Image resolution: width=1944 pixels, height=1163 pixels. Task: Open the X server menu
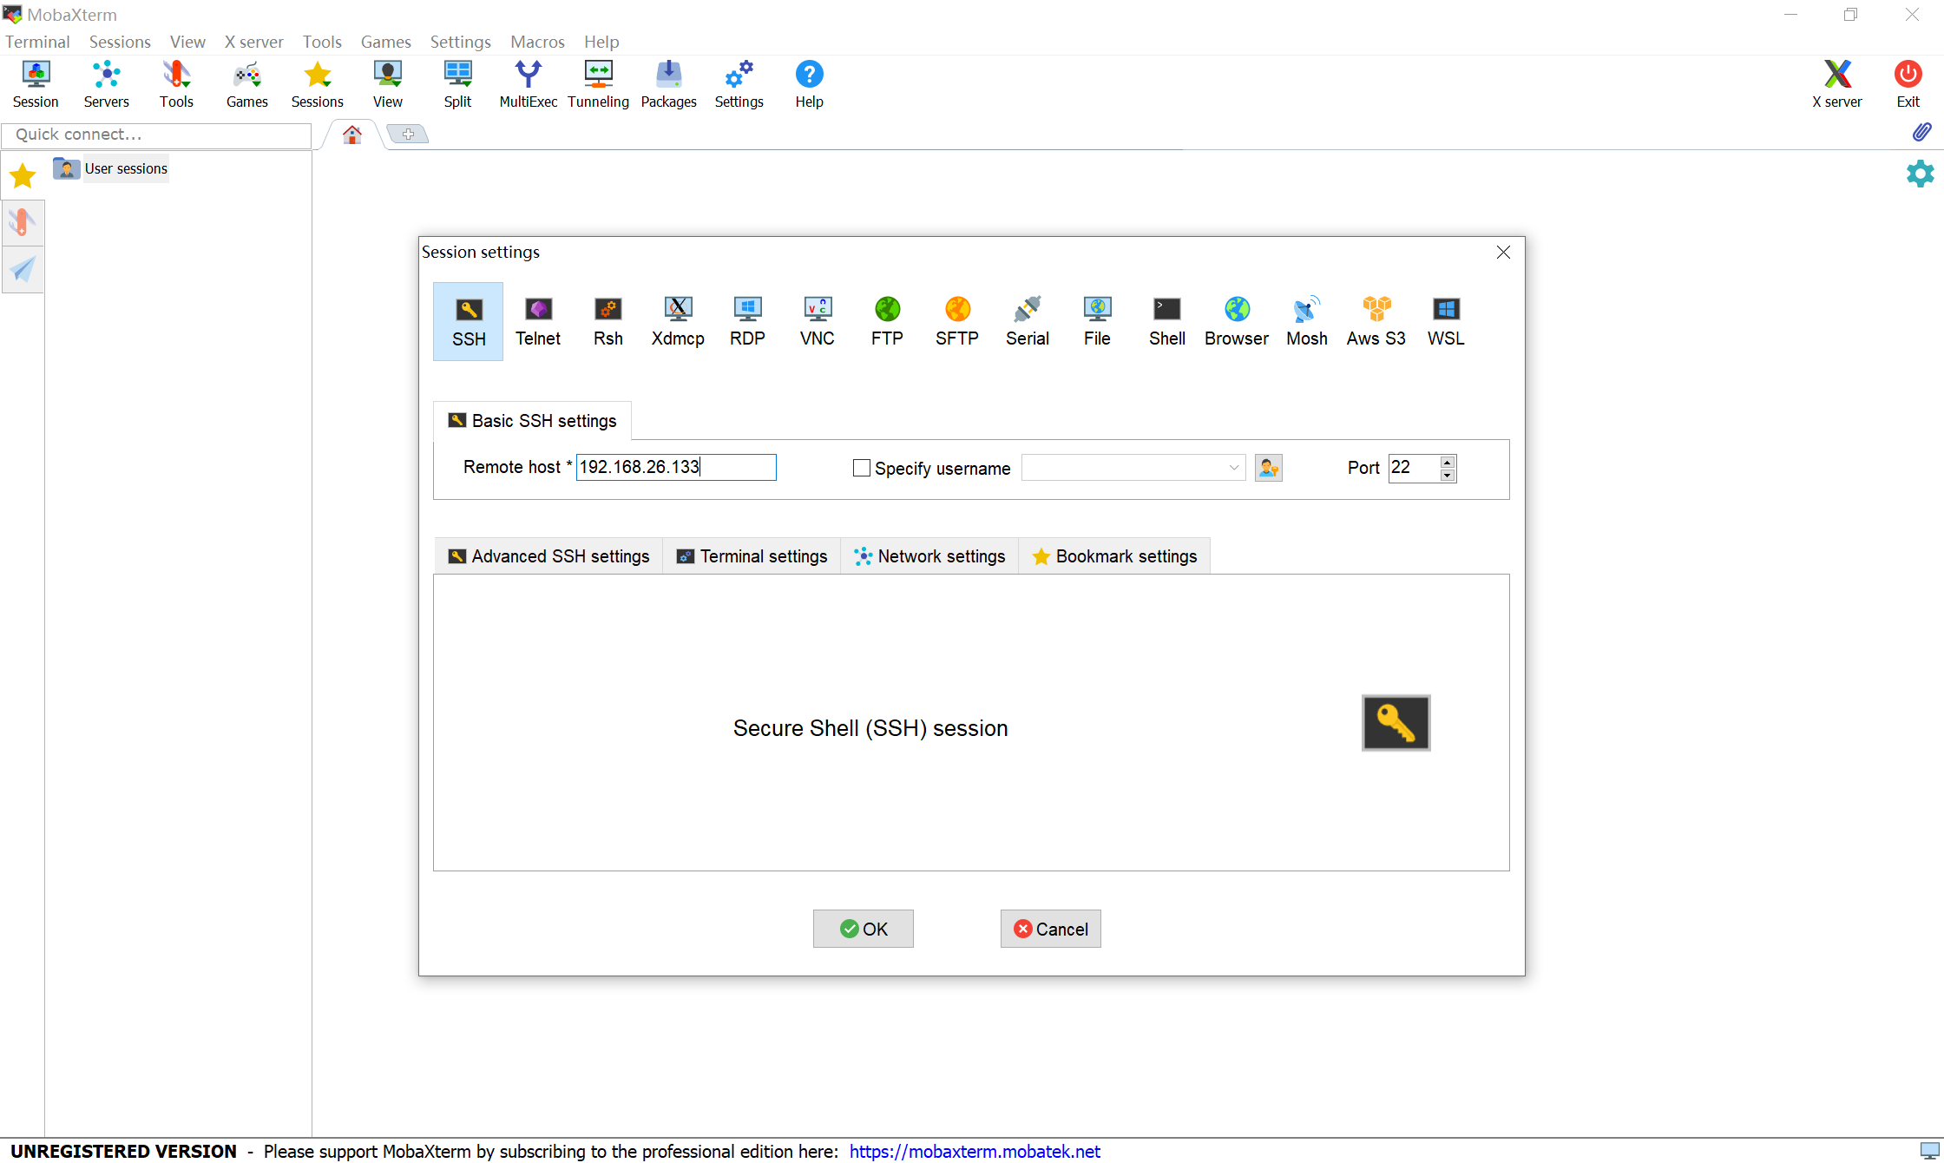point(253,42)
